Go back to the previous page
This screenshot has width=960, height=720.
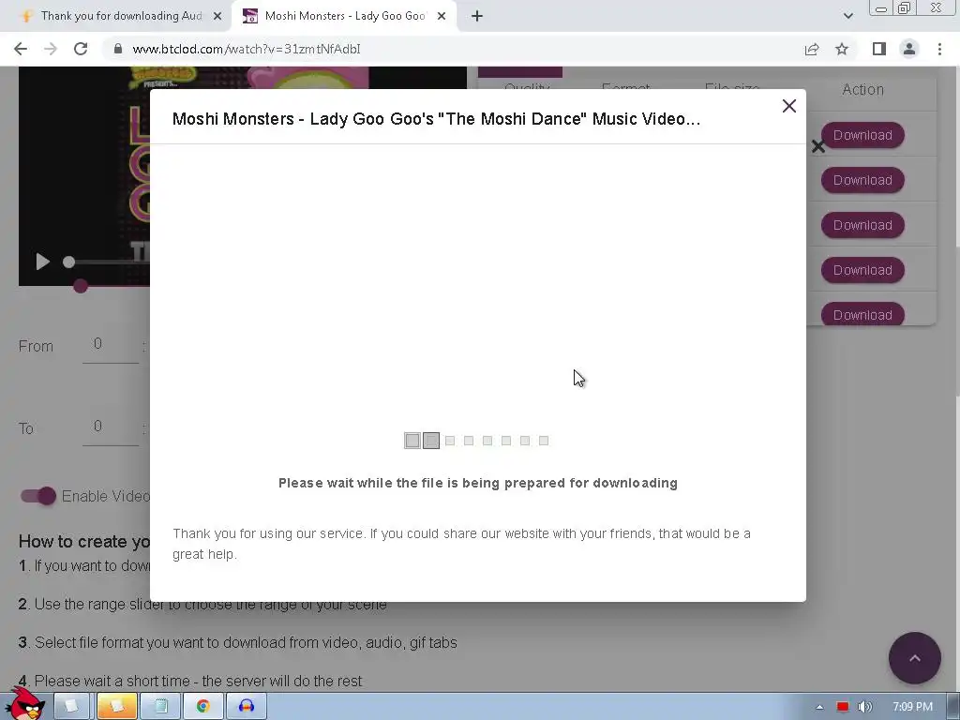pyautogui.click(x=21, y=49)
